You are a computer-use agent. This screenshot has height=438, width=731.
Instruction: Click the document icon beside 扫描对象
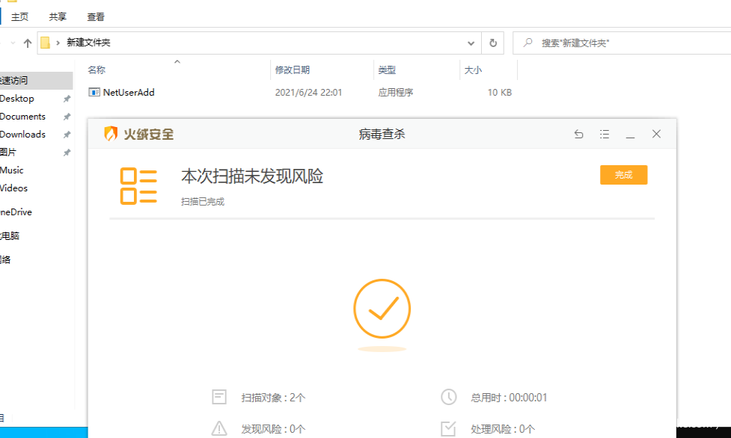coord(219,397)
